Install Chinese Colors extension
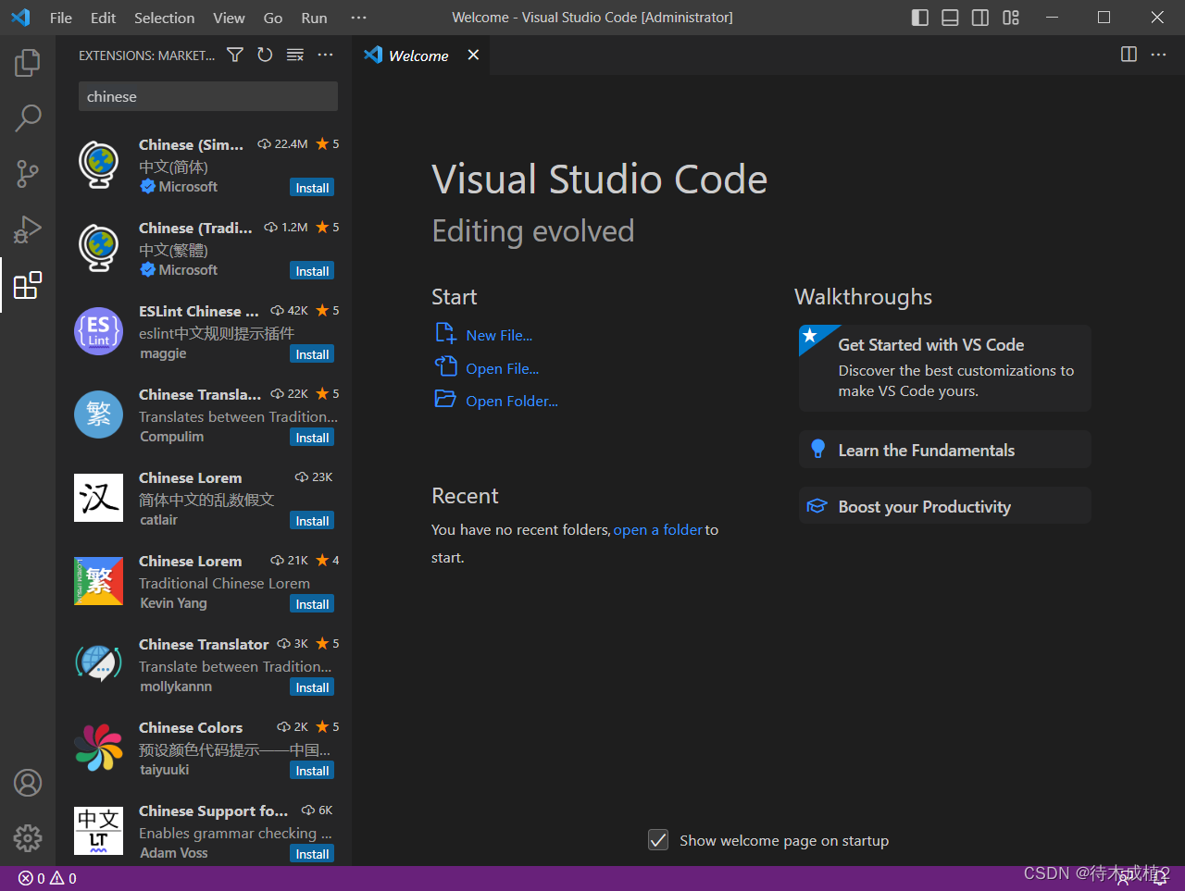 (x=312, y=771)
